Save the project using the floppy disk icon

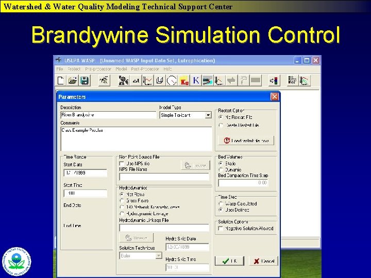pyautogui.click(x=85, y=81)
